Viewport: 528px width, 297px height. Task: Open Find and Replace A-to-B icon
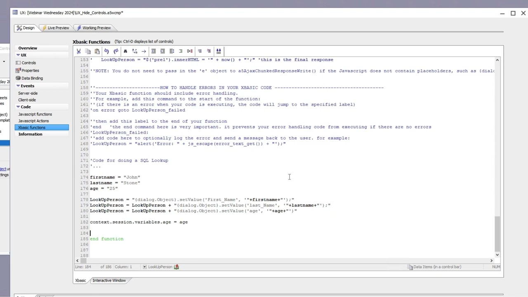134,51
